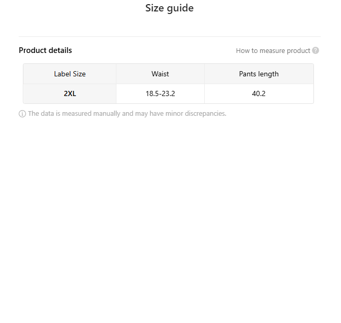341x323 pixels.
Task: Select the Waist column header
Action: click(160, 74)
